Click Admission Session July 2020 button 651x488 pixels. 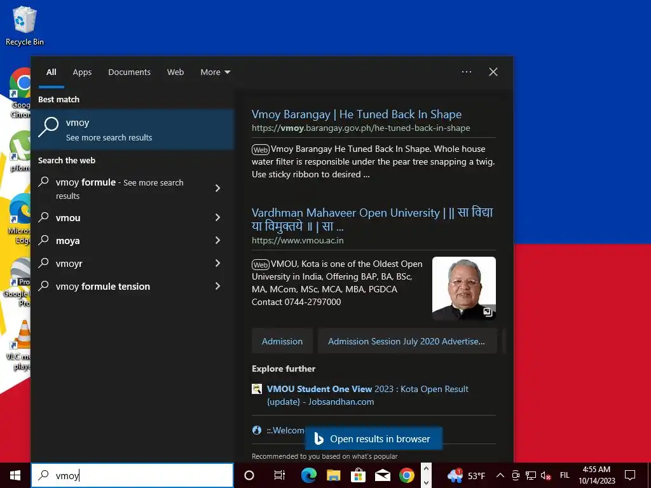point(407,341)
